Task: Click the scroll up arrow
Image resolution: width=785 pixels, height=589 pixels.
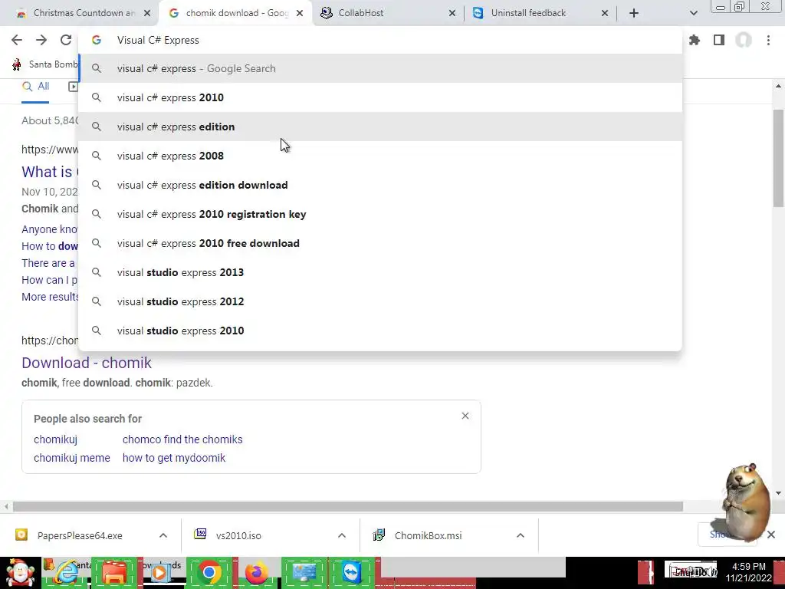Action: [778, 86]
